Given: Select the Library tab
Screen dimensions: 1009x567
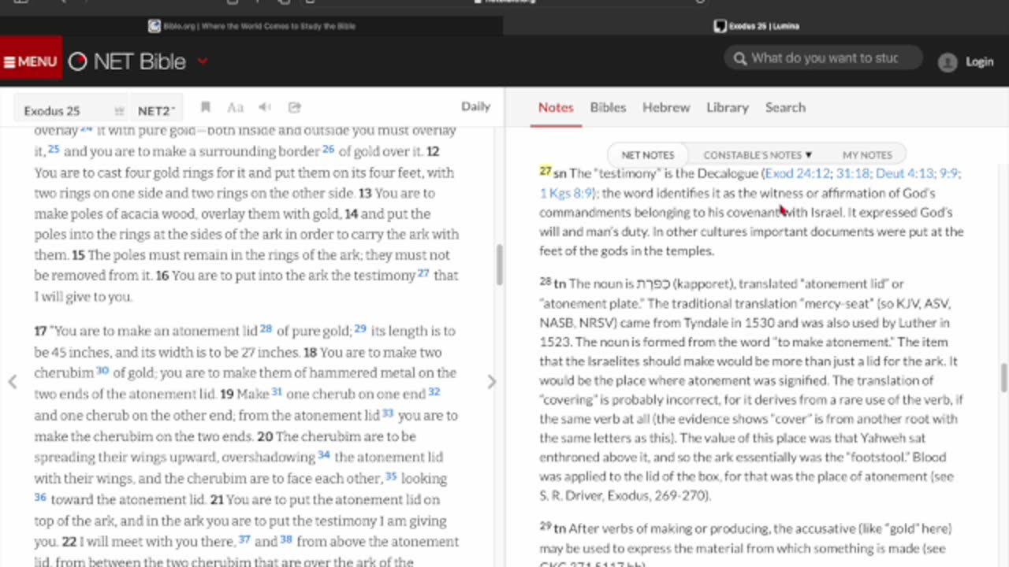Looking at the screenshot, I should 727,107.
